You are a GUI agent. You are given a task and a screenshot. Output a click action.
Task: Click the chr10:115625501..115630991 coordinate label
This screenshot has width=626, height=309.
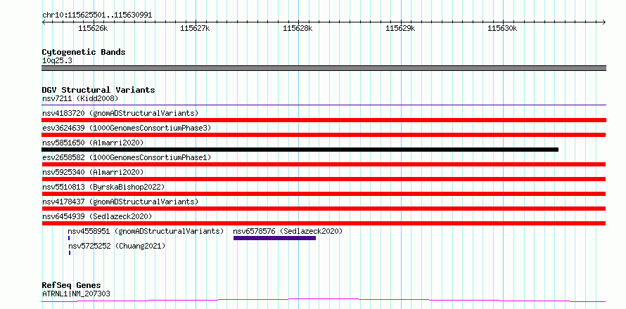(x=97, y=15)
